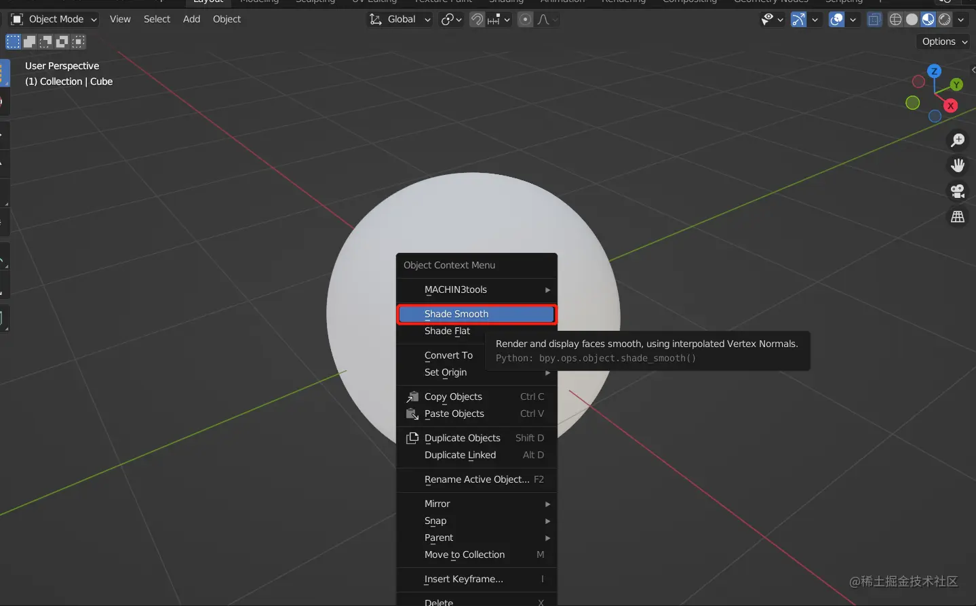Choose Paste Objects
Viewport: 976px width, 606px height.
(477, 413)
